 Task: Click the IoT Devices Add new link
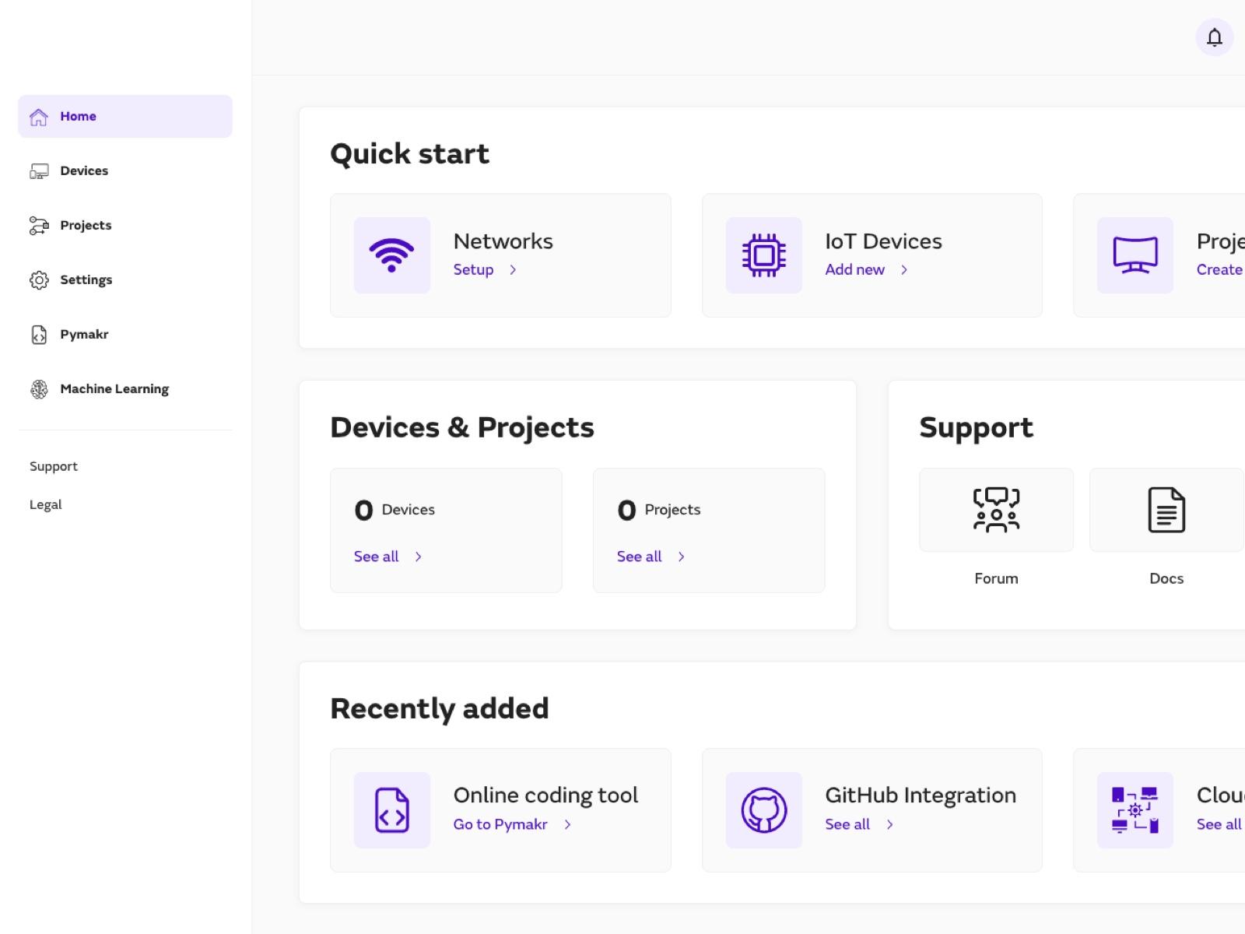tap(854, 269)
